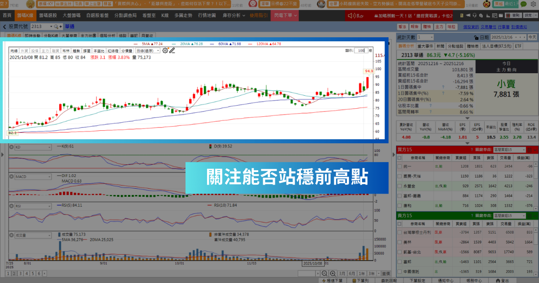The height and width of the screenshot is (283, 539).
Task: Open chart settings gear icon
Action: tap(165, 51)
